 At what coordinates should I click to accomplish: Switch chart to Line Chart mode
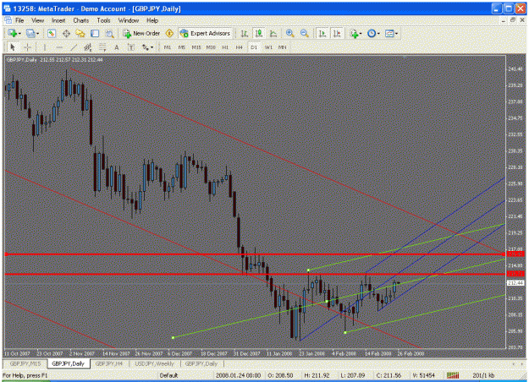pos(273,33)
